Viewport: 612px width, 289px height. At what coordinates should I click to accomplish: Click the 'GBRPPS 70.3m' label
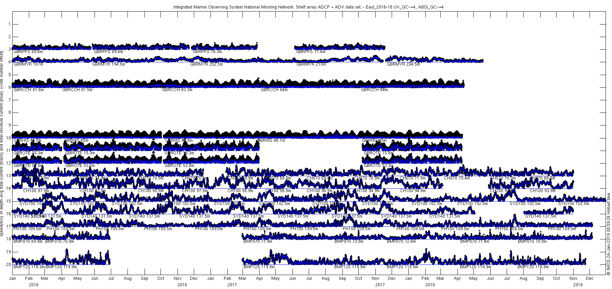pos(207,52)
